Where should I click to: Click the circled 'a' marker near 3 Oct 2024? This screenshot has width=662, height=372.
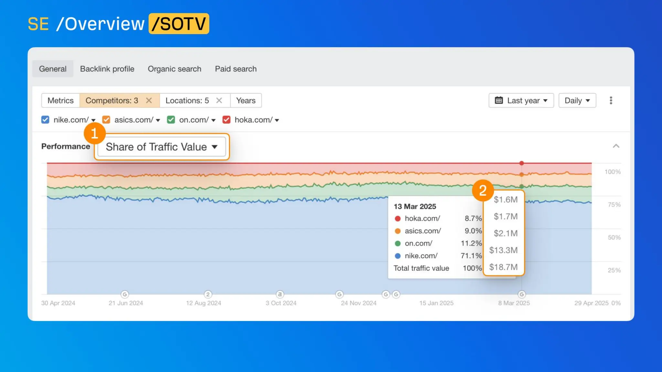point(280,294)
